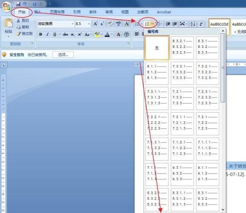Expand highlight color dropdown arrow
This screenshot has width=246, height=213.
[102, 34]
